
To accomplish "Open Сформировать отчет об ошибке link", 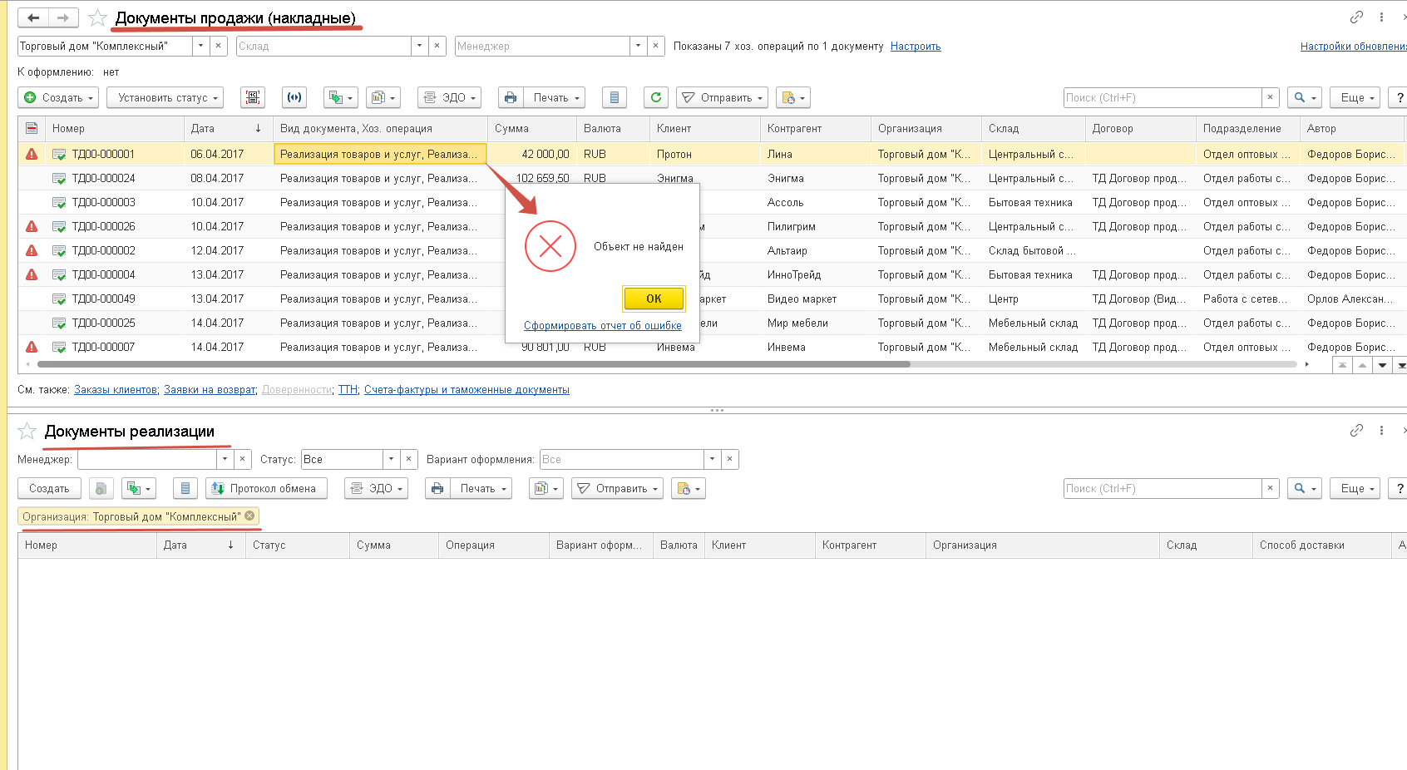I will (603, 325).
